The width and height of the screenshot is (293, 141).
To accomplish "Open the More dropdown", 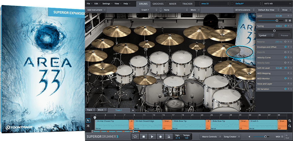I will 195,10.
